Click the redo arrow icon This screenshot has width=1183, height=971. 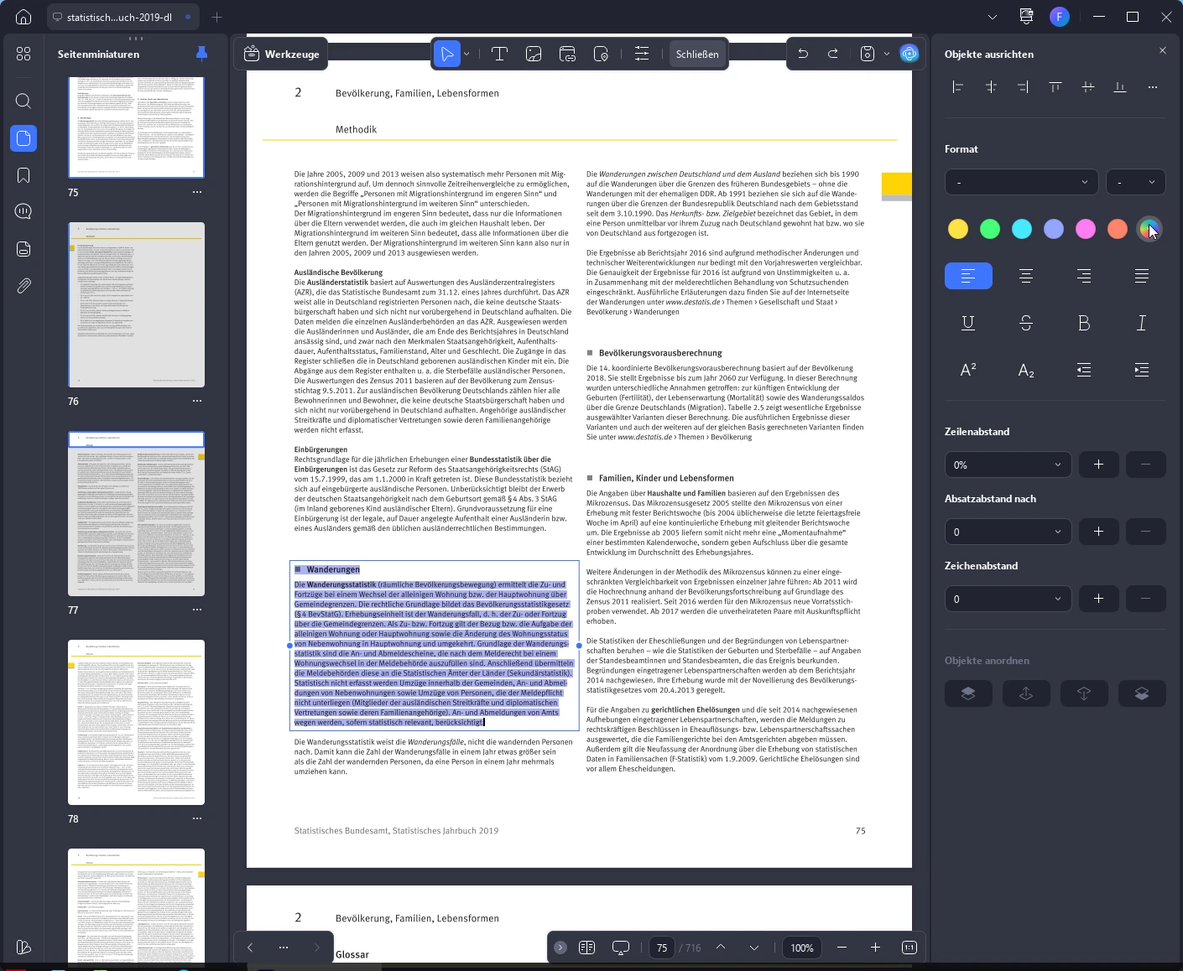[x=833, y=55]
